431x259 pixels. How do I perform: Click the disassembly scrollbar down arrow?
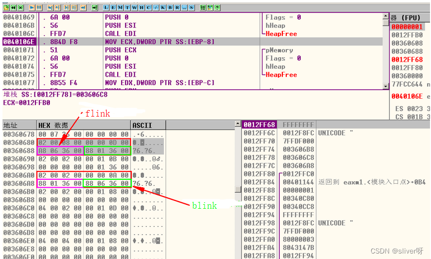[x=386, y=86]
